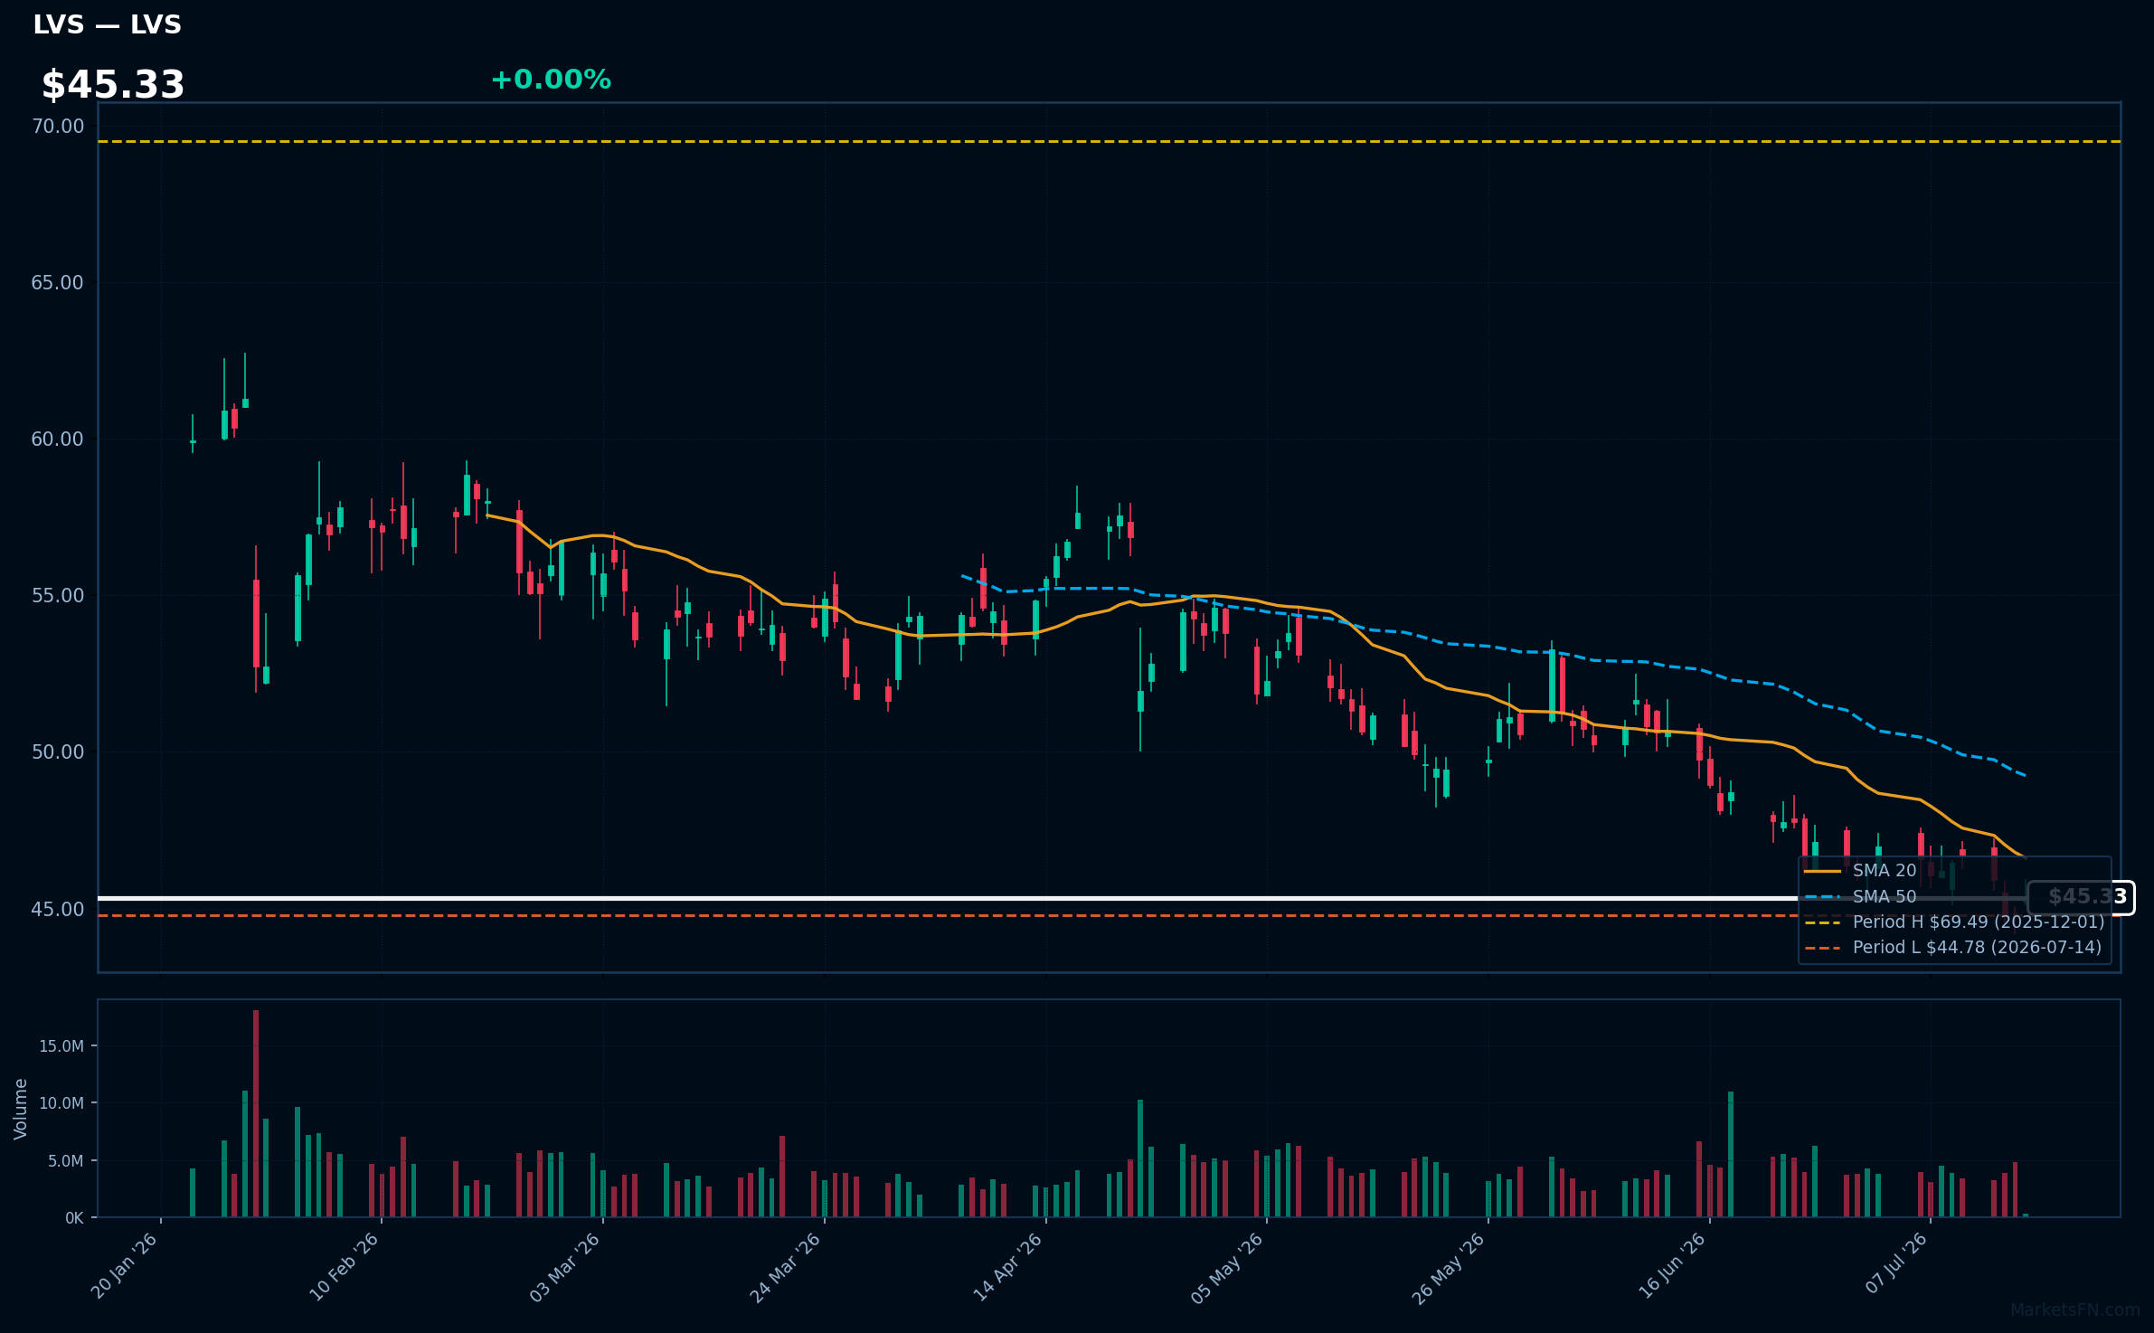Click the yellow dashed Period H legend sample

tap(1823, 922)
